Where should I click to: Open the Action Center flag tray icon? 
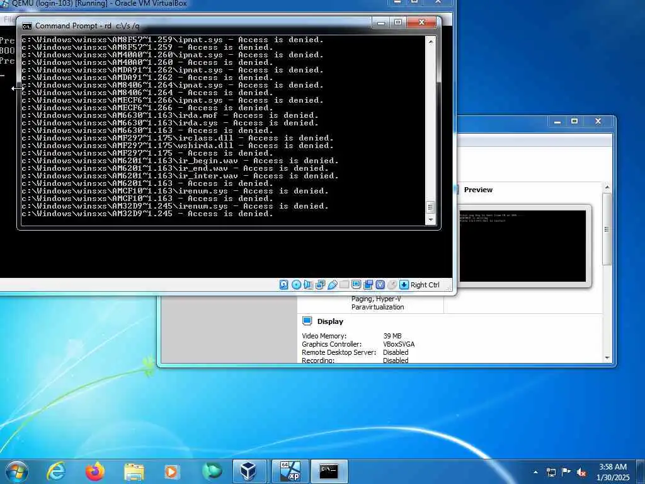tap(566, 472)
